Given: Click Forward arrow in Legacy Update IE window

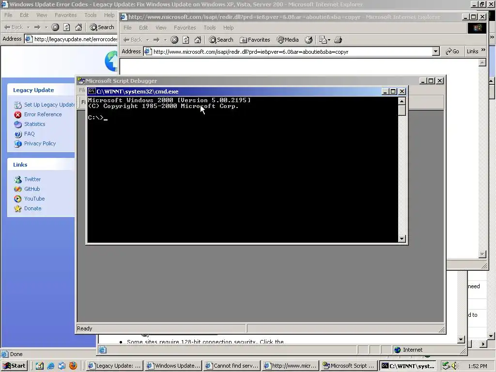Looking at the screenshot, I should 37,27.
